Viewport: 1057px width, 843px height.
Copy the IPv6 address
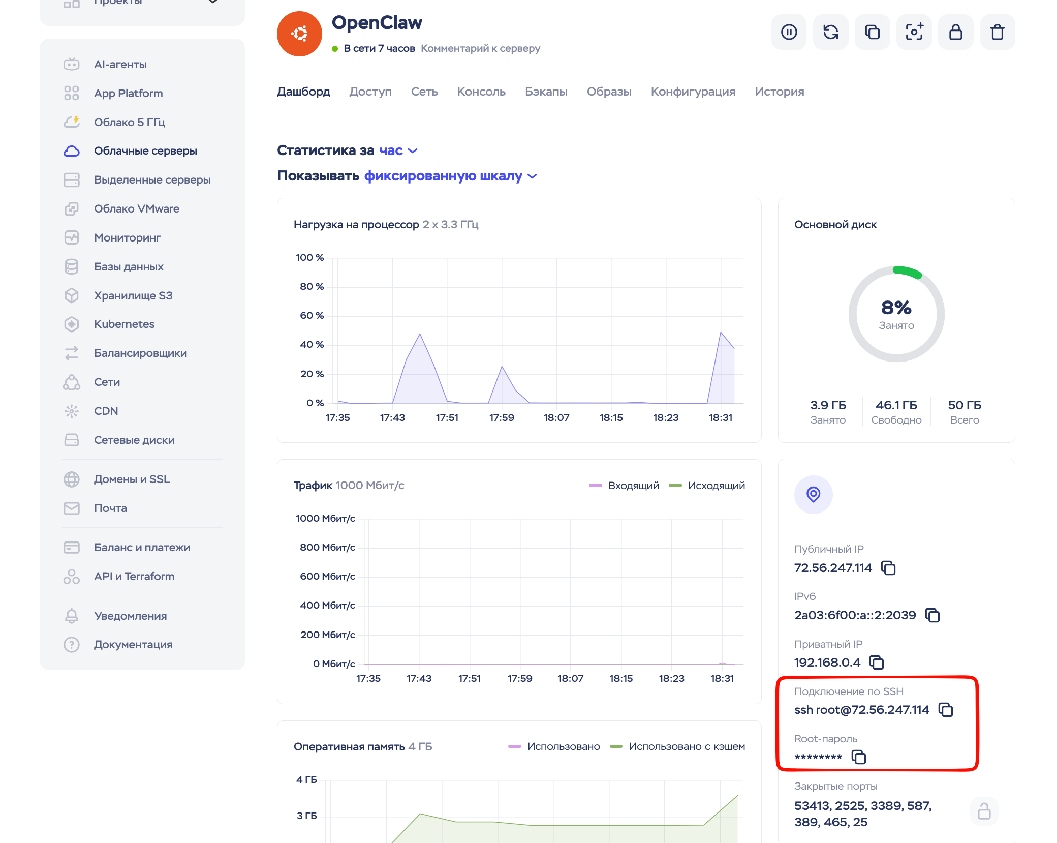pos(932,615)
